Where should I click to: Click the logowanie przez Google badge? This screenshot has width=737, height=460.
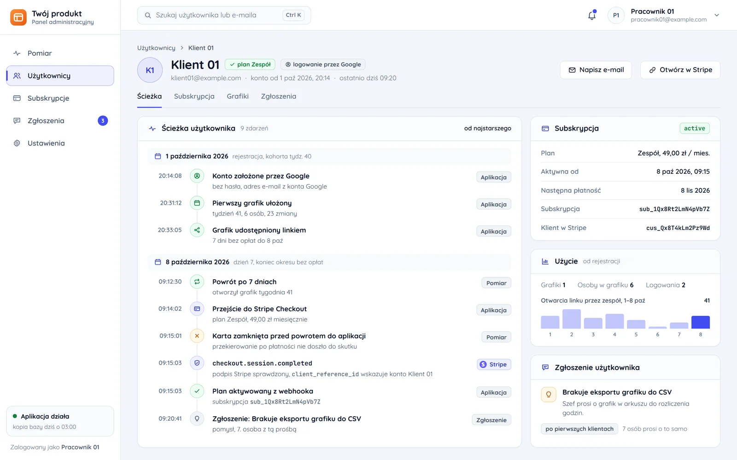coord(323,64)
